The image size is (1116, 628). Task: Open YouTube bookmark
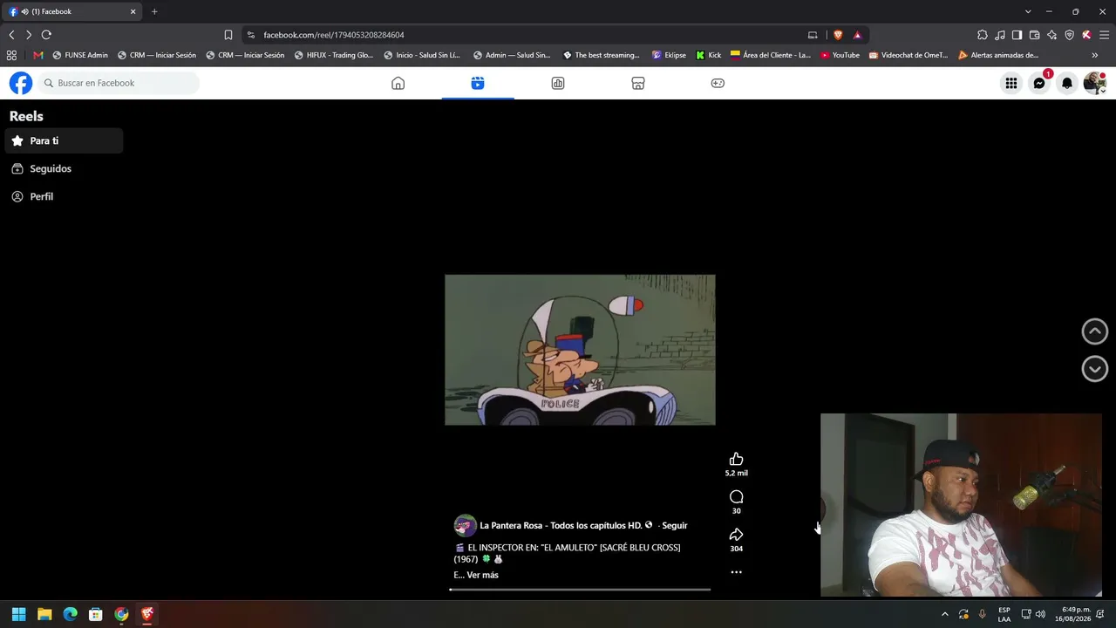(840, 55)
